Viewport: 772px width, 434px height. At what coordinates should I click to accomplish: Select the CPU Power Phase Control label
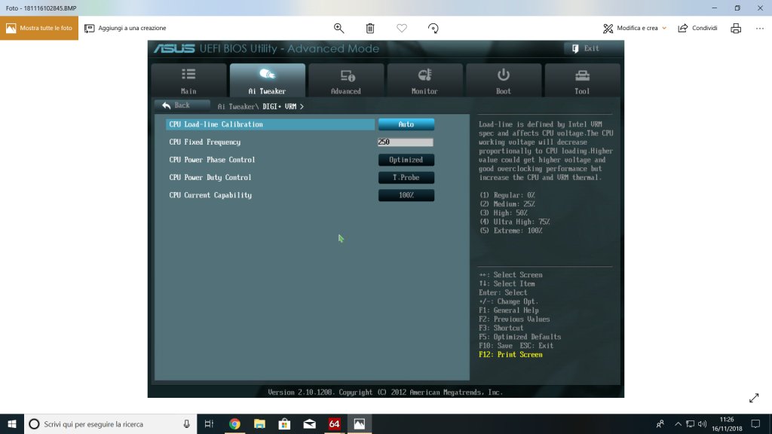click(x=212, y=160)
